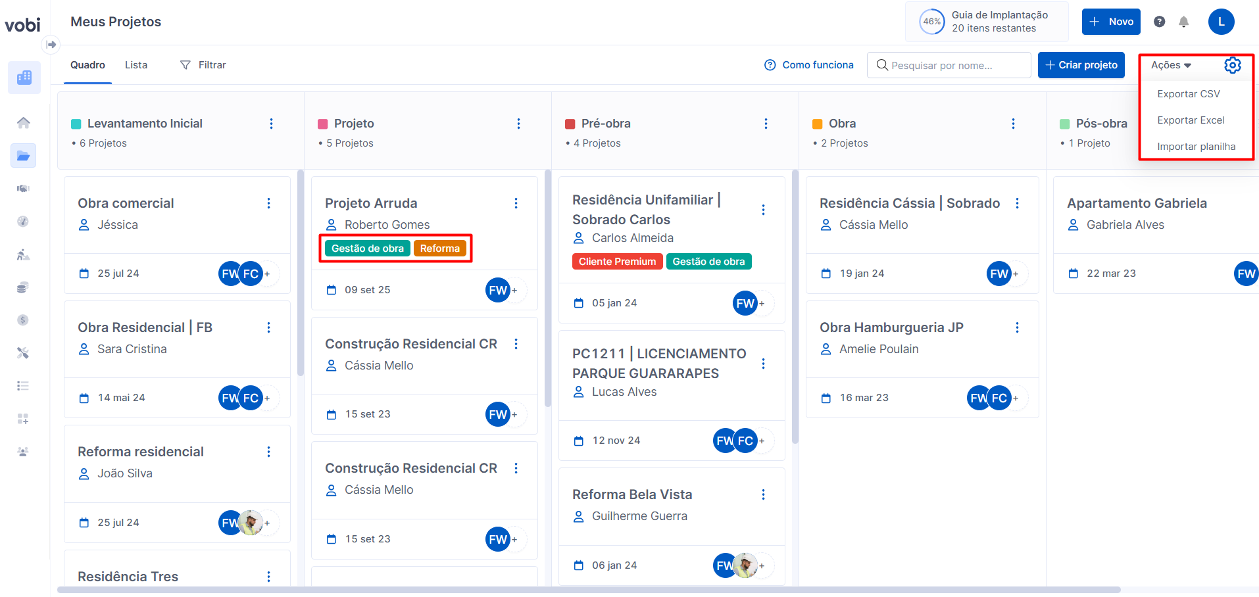The image size is (1259, 597).
Task: Open the worker digging icon in sidebar
Action: click(23, 254)
